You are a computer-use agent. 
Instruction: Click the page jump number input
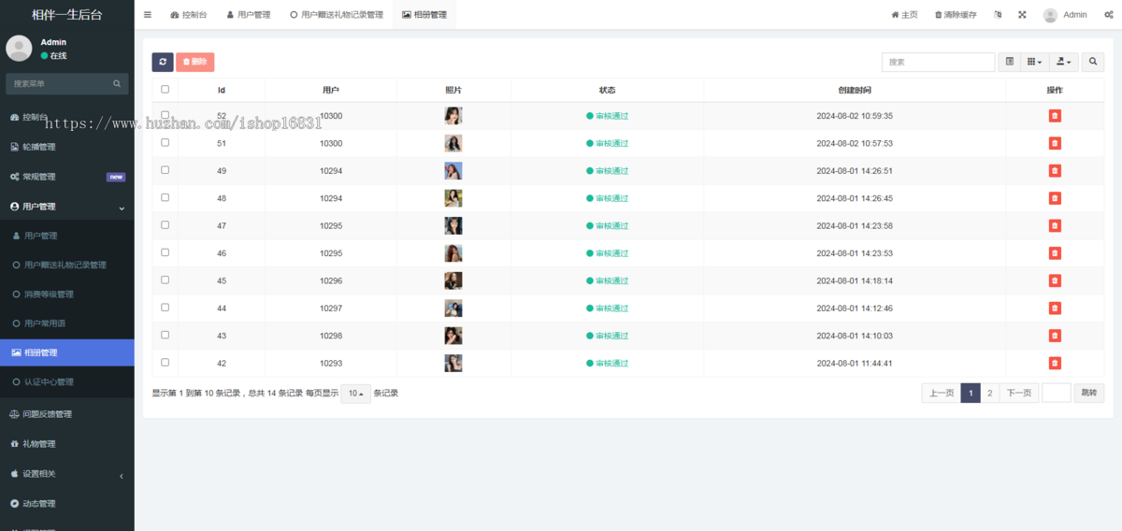(x=1057, y=394)
